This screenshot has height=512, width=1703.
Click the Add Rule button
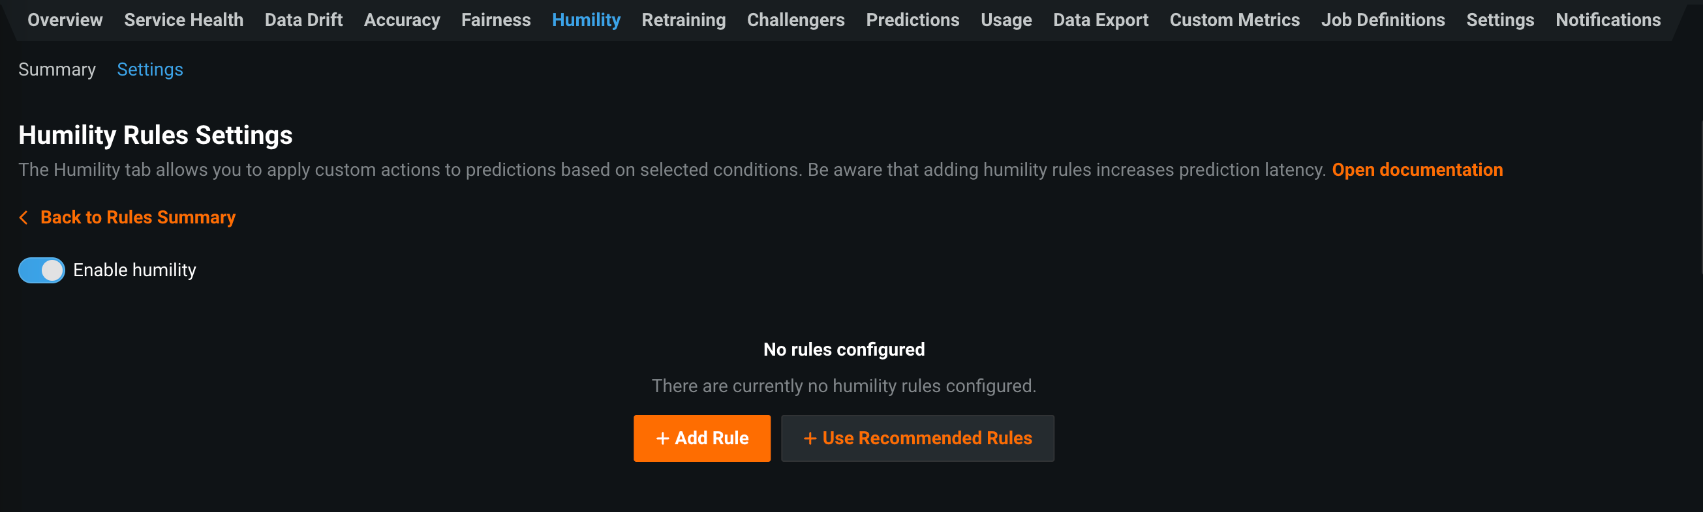[701, 438]
